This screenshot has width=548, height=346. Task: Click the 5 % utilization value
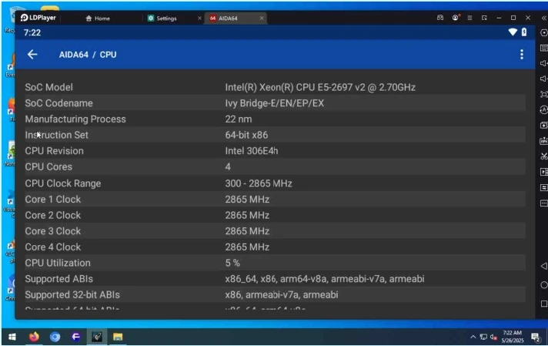(232, 263)
